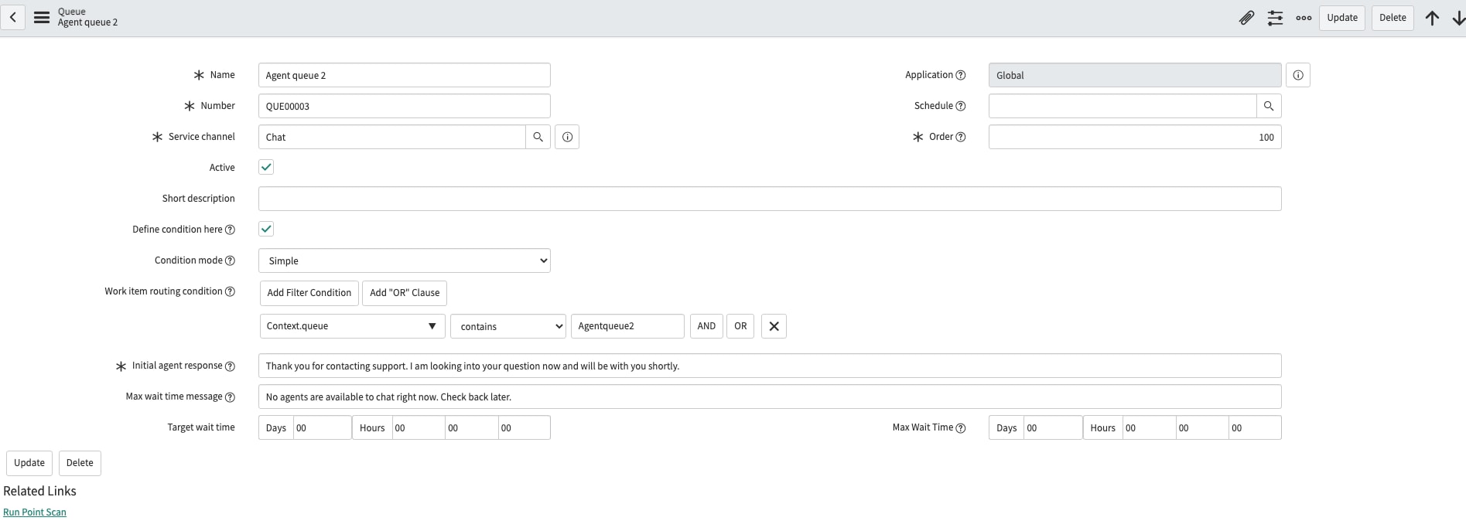Click the bottom Delete button
Viewport: 1466px width, 531px height.
80,463
